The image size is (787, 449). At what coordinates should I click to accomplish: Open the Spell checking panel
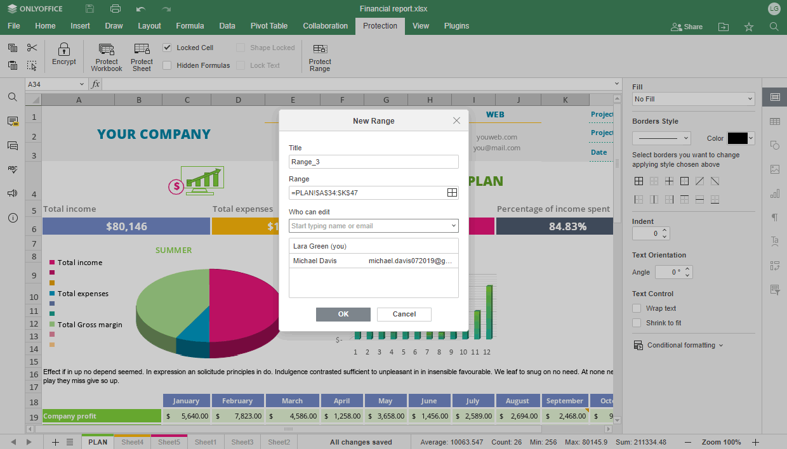[12, 169]
